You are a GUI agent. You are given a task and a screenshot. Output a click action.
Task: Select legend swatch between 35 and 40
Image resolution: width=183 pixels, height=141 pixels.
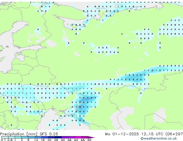click(x=71, y=137)
